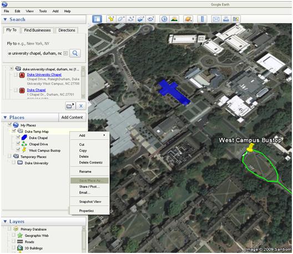Click the Google Earth title bar logo

click(4, 4)
